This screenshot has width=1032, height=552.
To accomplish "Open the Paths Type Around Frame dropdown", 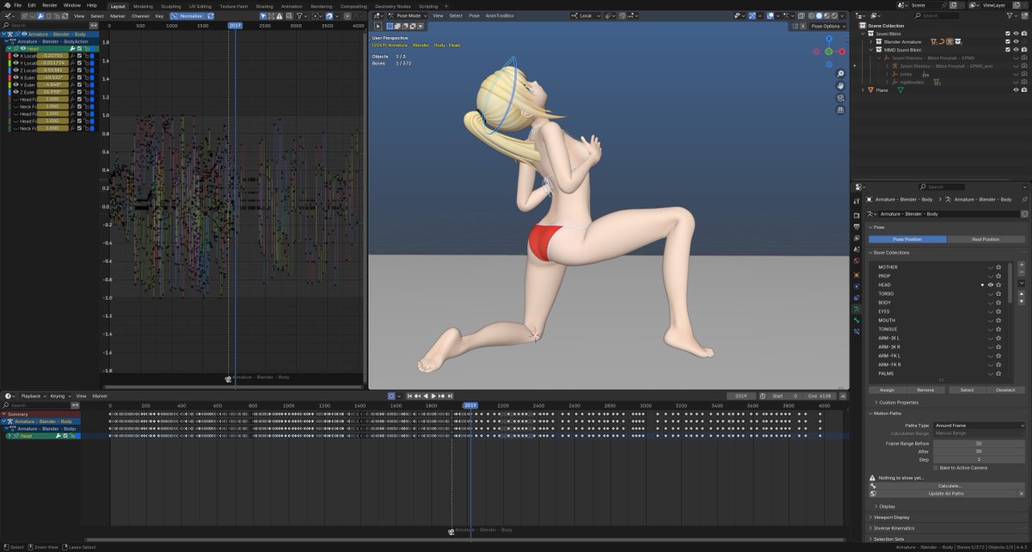I will pos(980,426).
